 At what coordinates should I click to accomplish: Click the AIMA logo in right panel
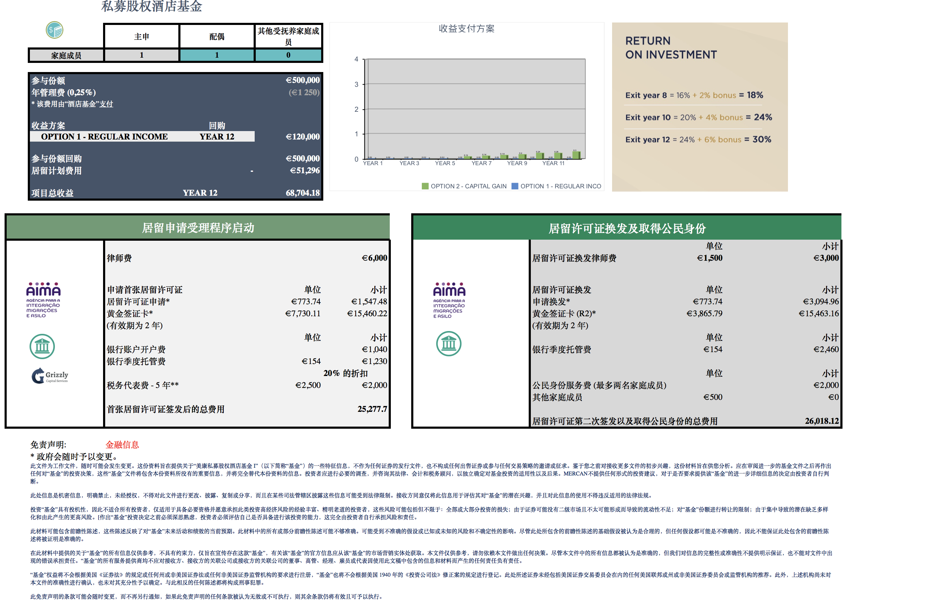(x=449, y=300)
